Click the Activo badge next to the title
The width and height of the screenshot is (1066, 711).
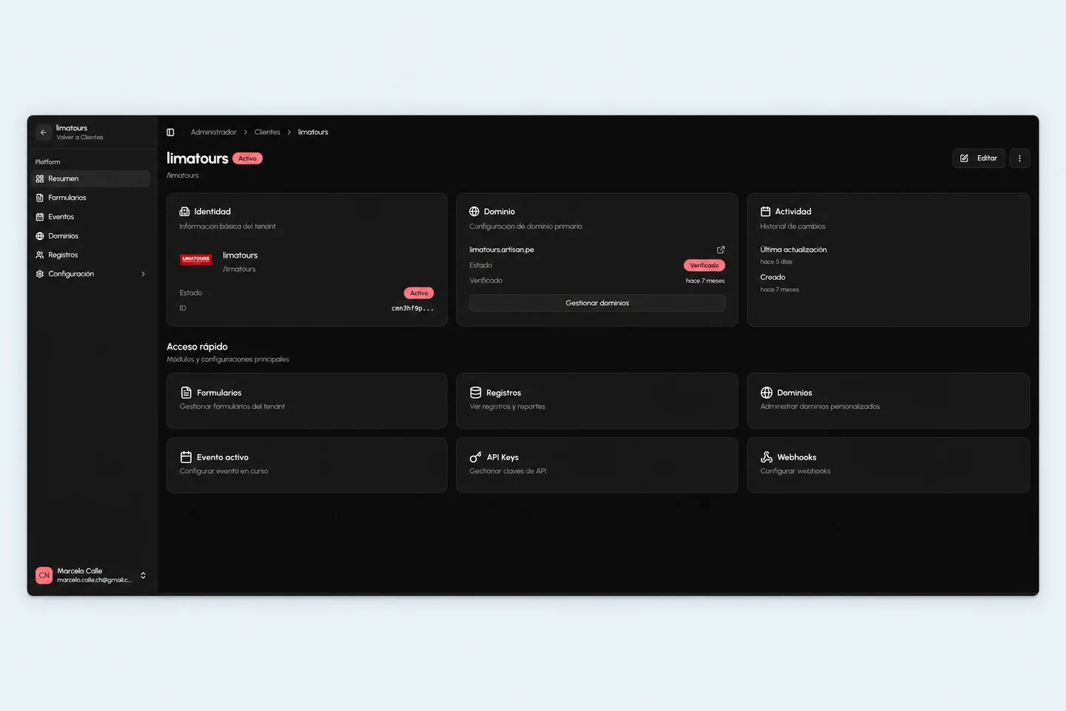coord(247,158)
